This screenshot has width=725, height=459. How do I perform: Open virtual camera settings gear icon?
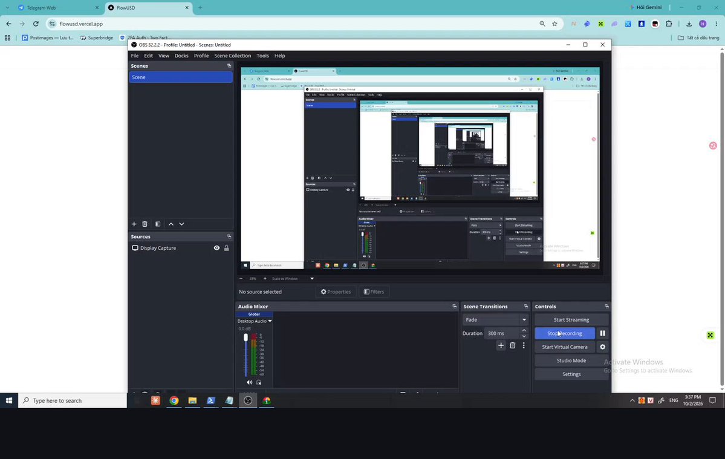point(602,347)
